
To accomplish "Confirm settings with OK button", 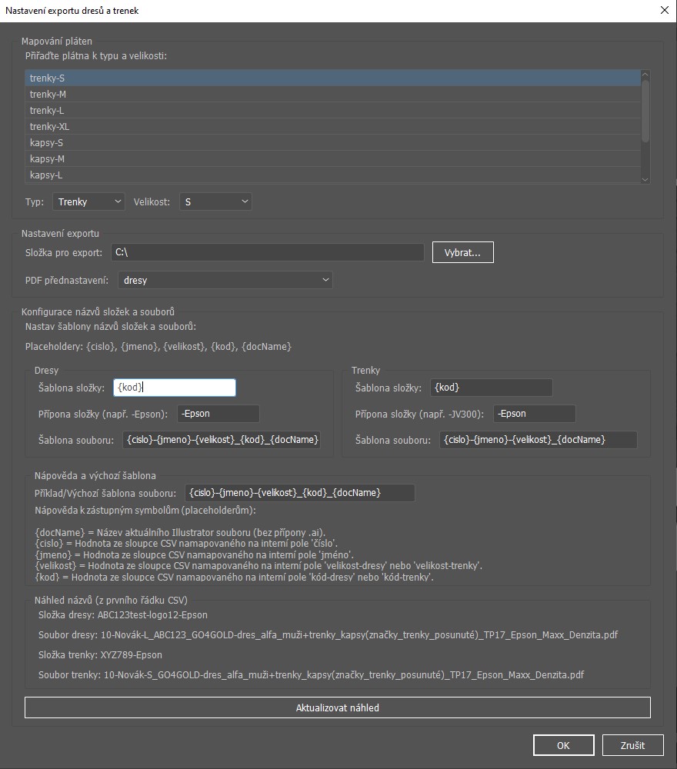I will pos(563,745).
